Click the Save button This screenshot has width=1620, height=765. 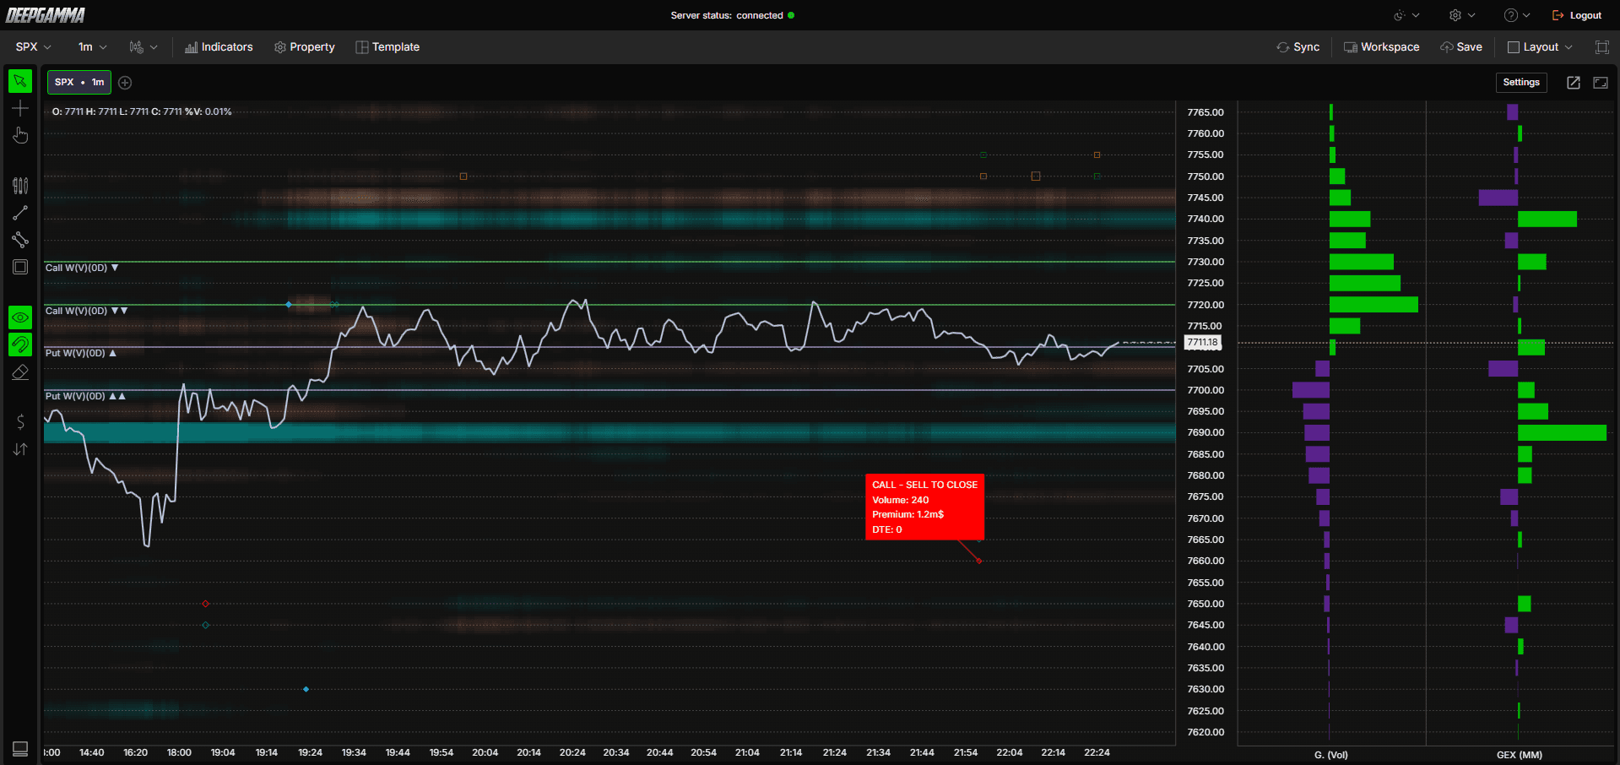click(1461, 47)
